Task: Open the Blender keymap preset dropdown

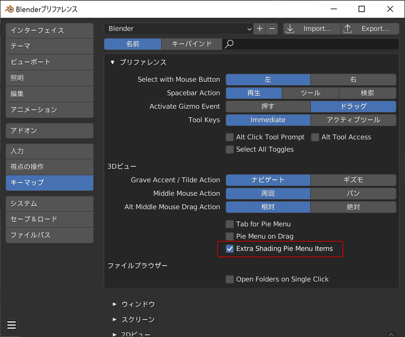Action: click(179, 29)
